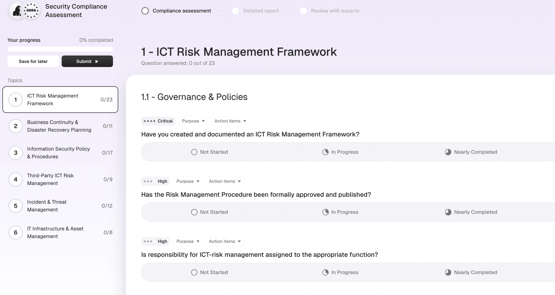Click the Compliance assessment step circle
The width and height of the screenshot is (555, 295).
click(145, 11)
